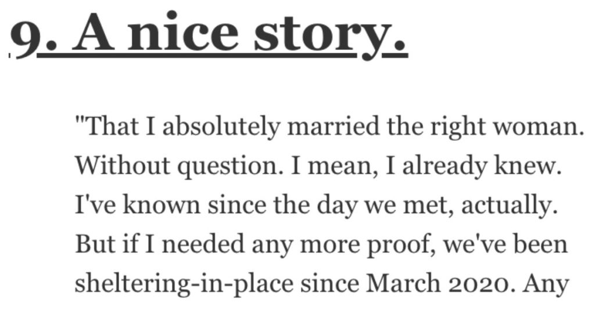Click the word "nice" in the heading
This screenshot has width=595, height=310.
click(x=183, y=33)
